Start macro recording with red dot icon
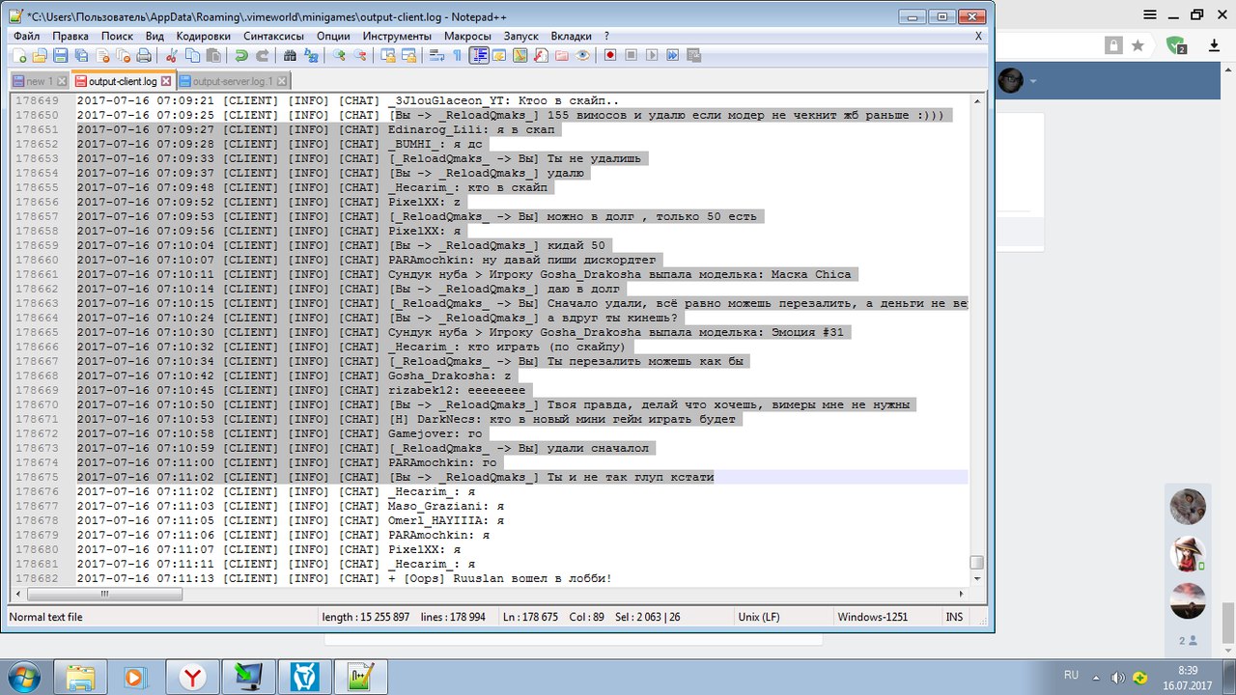This screenshot has height=695, width=1236. pyautogui.click(x=610, y=56)
